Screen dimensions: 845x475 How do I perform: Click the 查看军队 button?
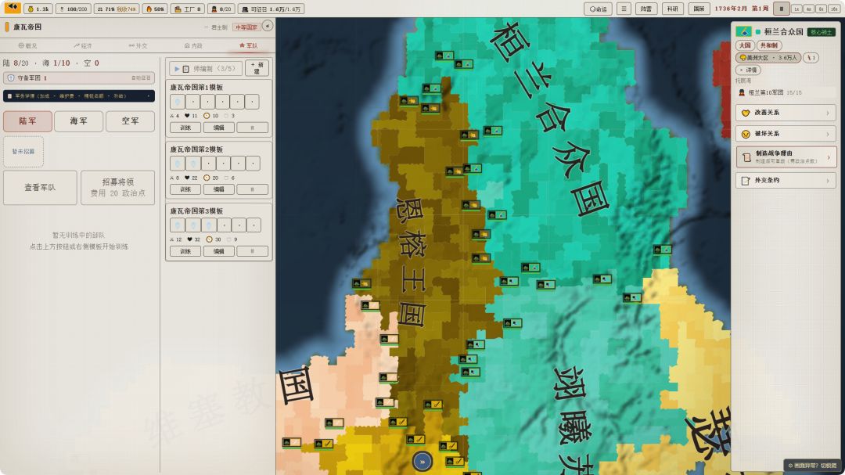(40, 188)
